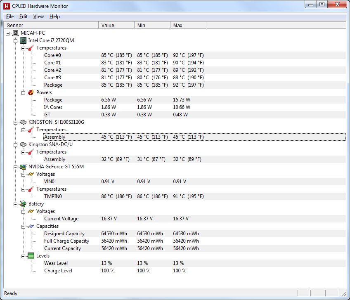Click the MICAH-PC computer icon
This screenshot has width=350, height=300.
pos(15,33)
